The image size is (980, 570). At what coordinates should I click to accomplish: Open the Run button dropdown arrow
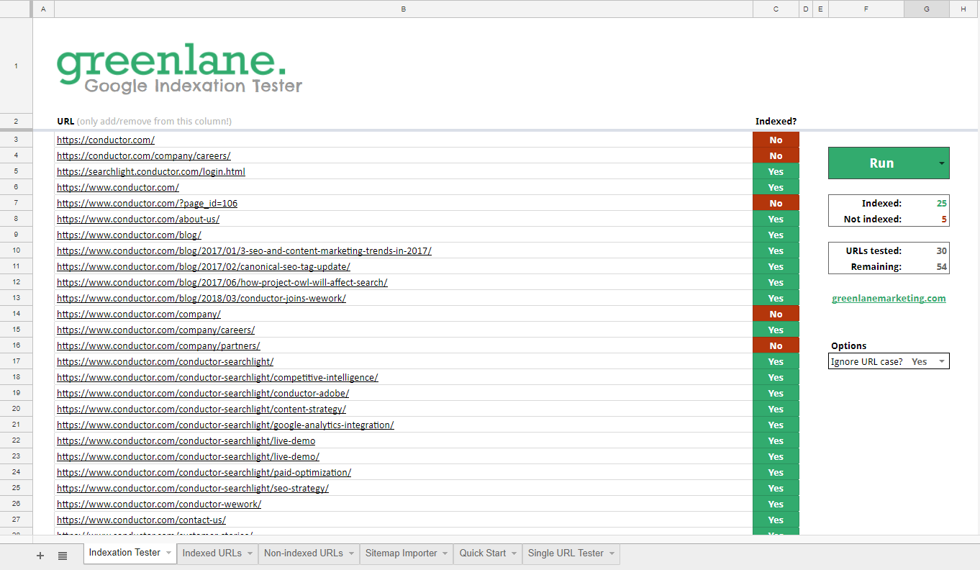coord(942,163)
